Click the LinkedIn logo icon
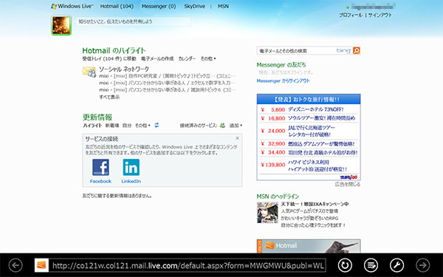This screenshot has height=277, width=443. pyautogui.click(x=131, y=168)
